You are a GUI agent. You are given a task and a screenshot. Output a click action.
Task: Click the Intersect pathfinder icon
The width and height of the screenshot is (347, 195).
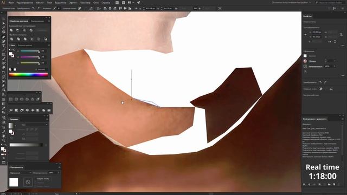24,30
